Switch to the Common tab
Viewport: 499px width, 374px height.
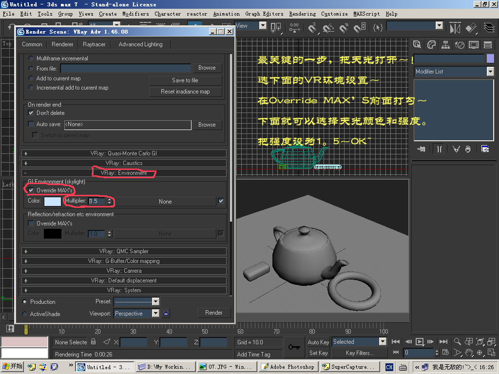32,44
